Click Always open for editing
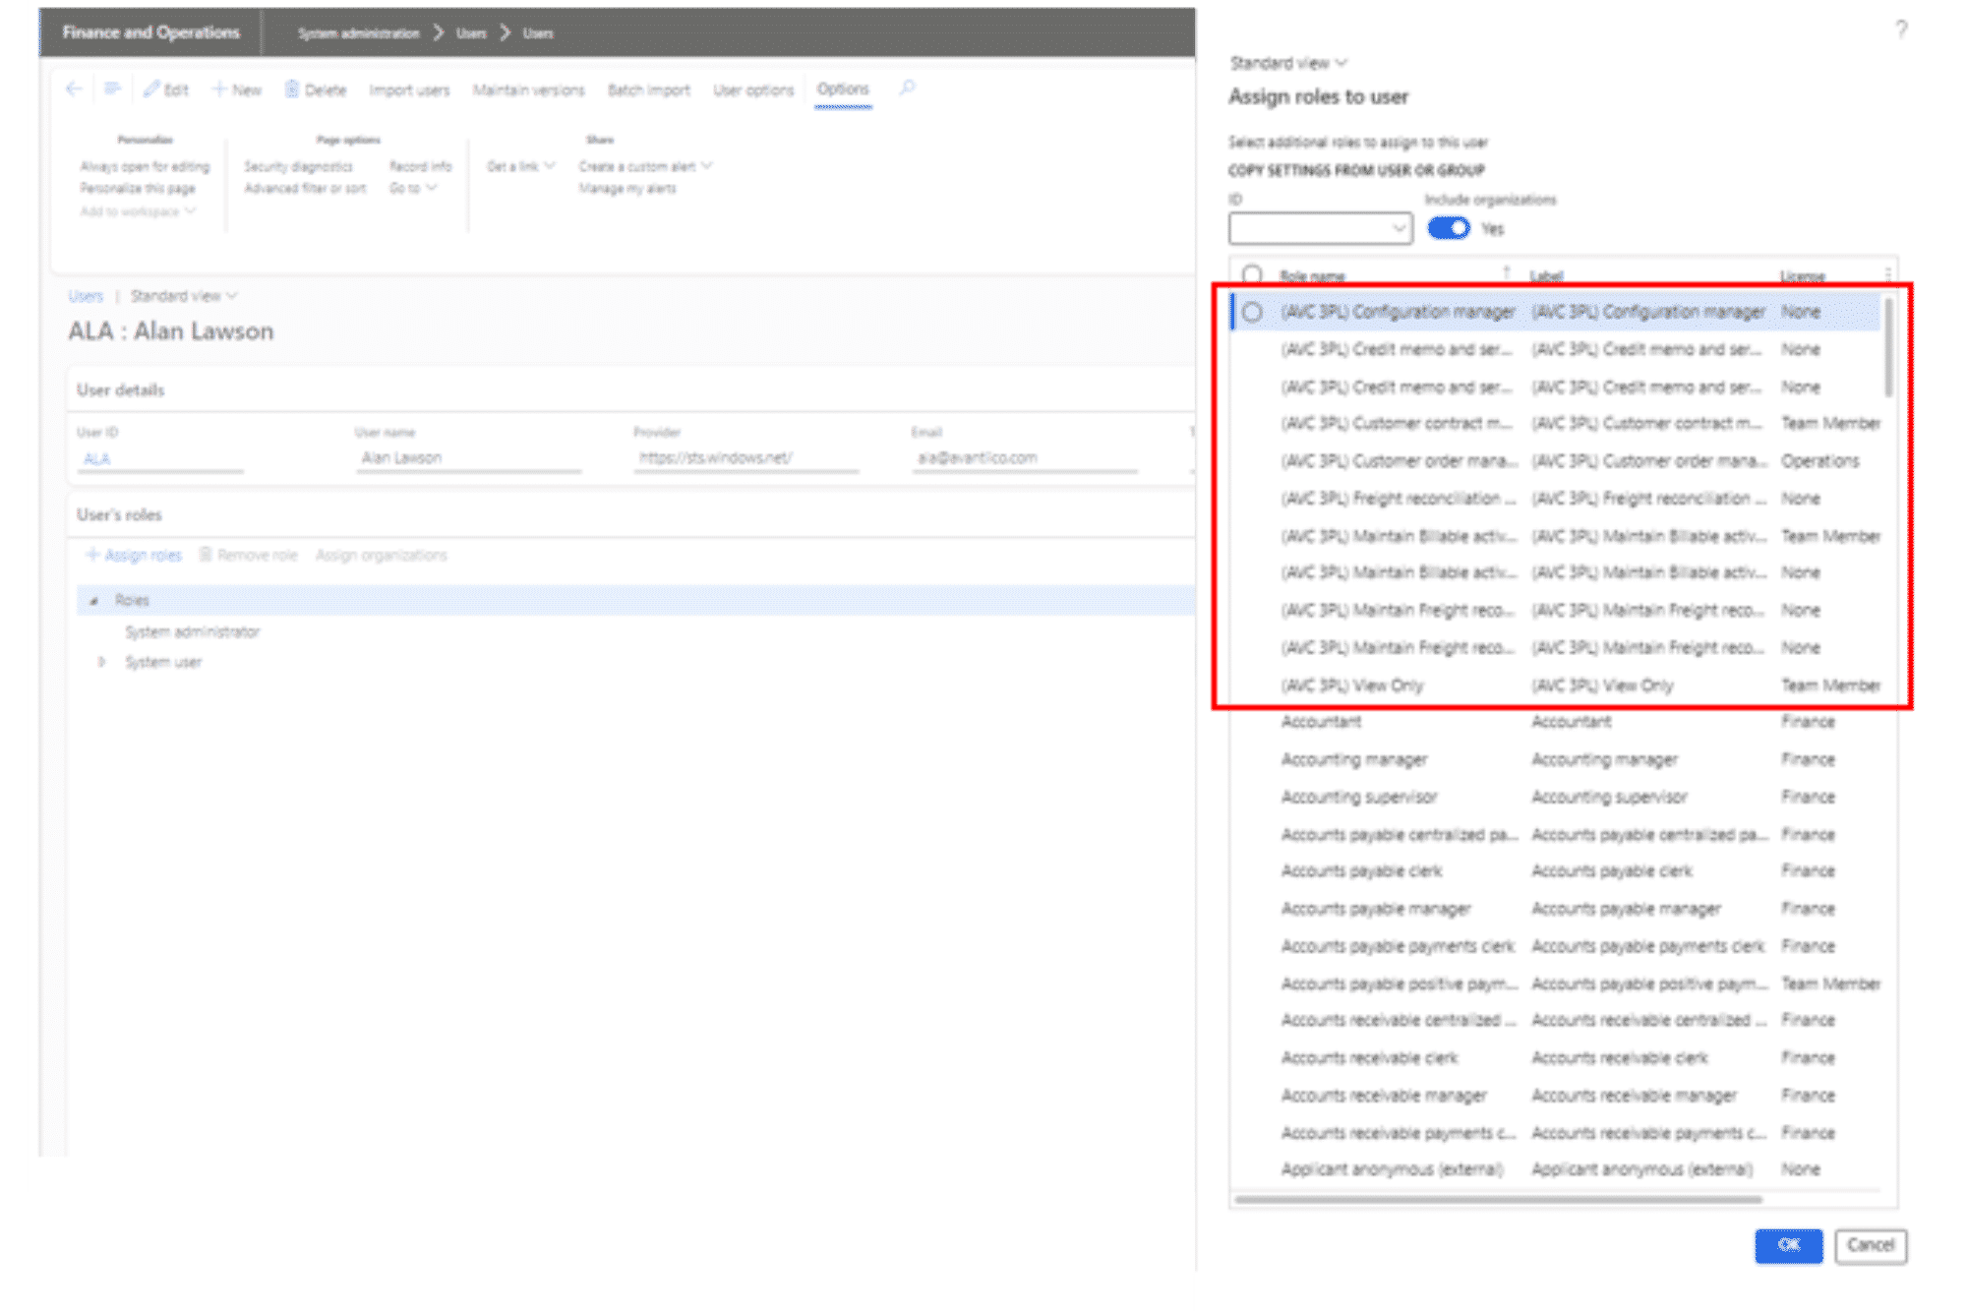1967x1311 pixels. (x=145, y=166)
